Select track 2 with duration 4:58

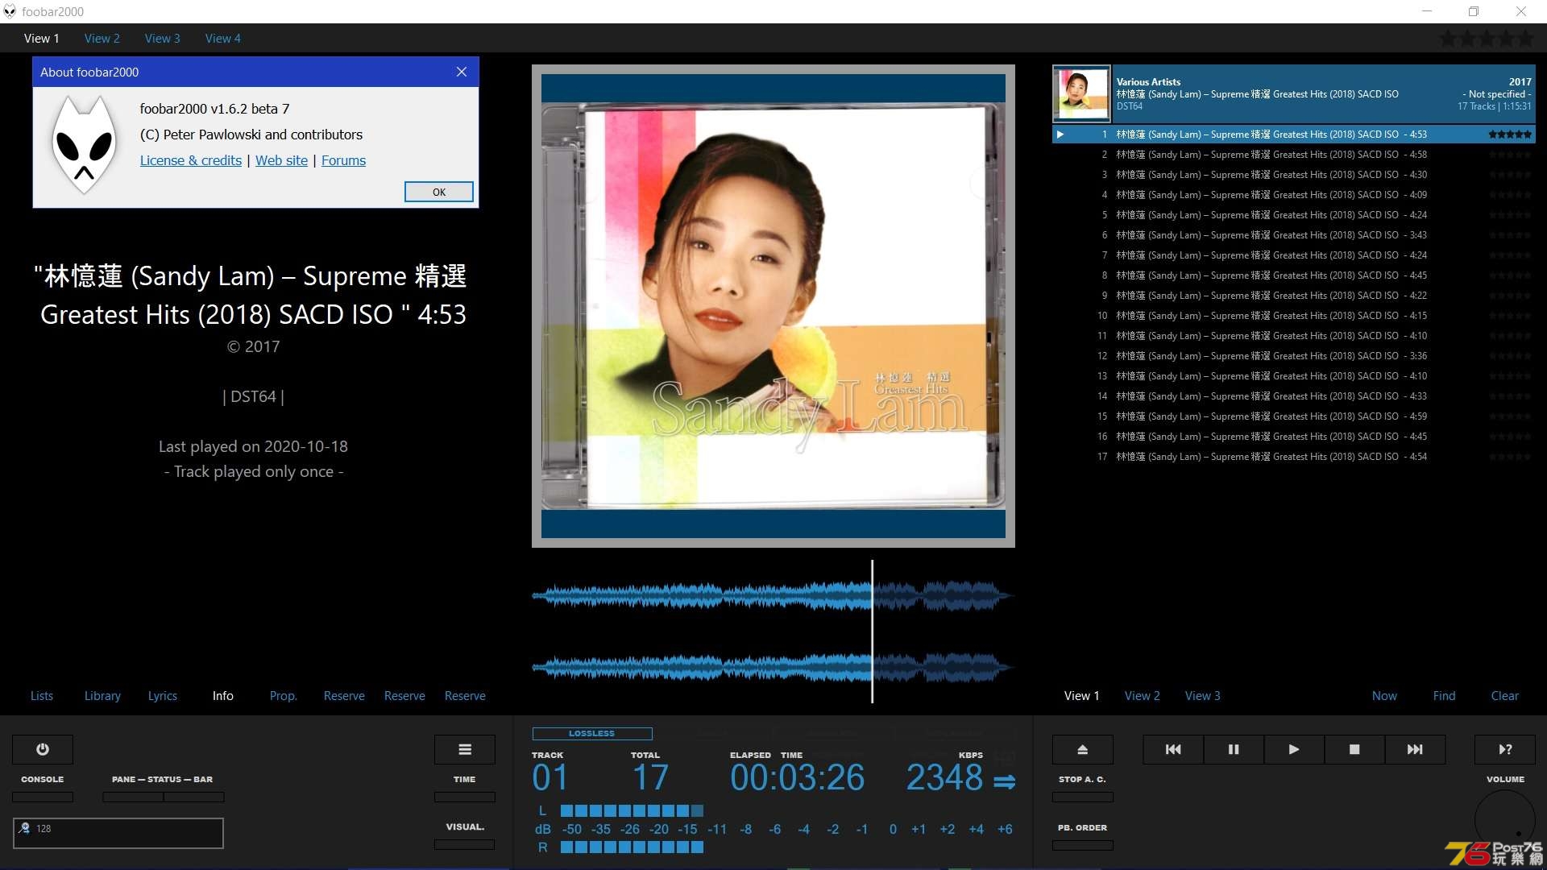[x=1294, y=155]
